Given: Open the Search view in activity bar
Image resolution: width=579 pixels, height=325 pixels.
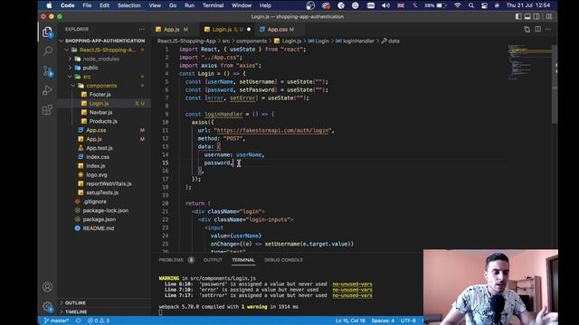Looking at the screenshot, I should tap(48, 51).
